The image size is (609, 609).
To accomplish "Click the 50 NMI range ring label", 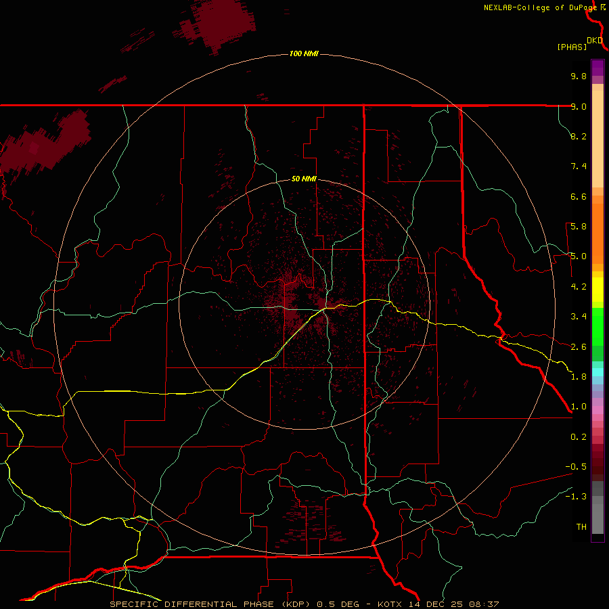I will pos(304,179).
